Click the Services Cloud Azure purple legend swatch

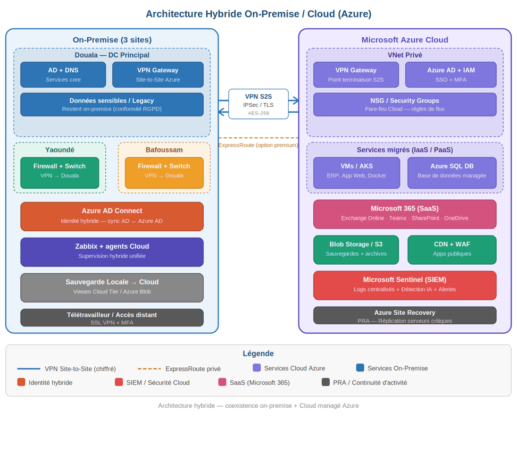coord(256,368)
